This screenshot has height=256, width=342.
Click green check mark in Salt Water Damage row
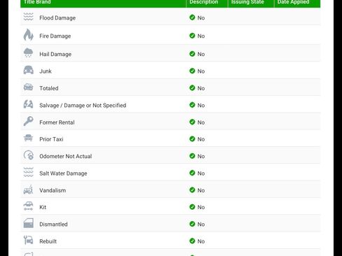tap(192, 173)
